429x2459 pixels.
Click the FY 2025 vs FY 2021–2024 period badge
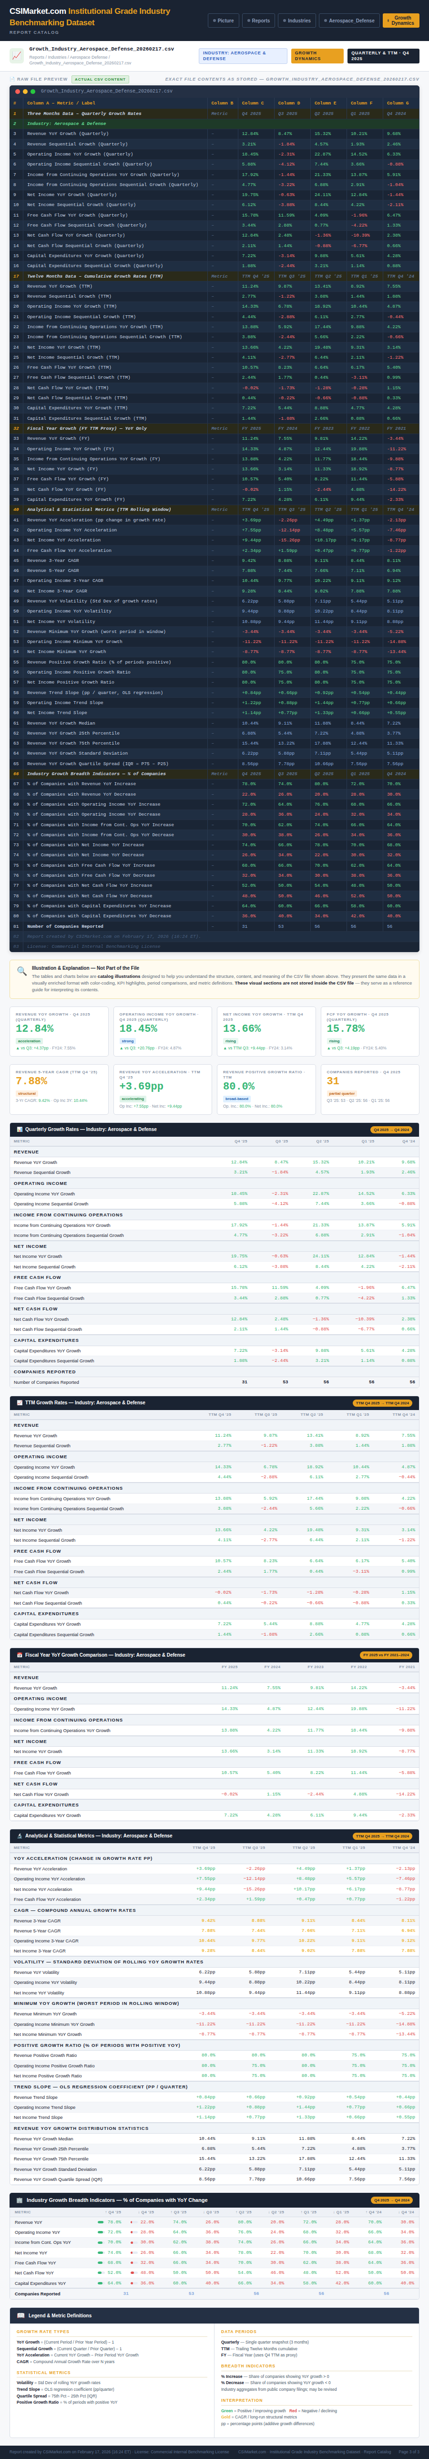[387, 1654]
